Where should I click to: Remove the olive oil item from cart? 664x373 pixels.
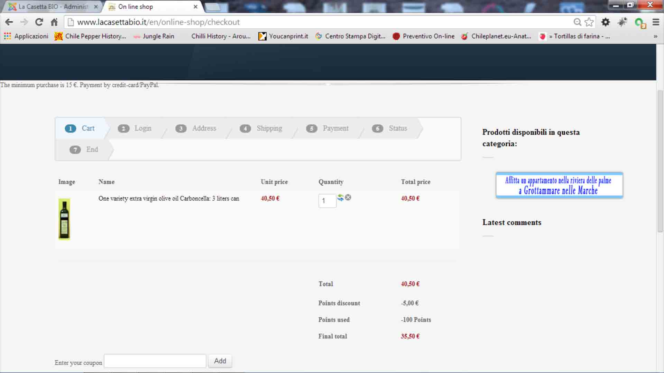(348, 197)
